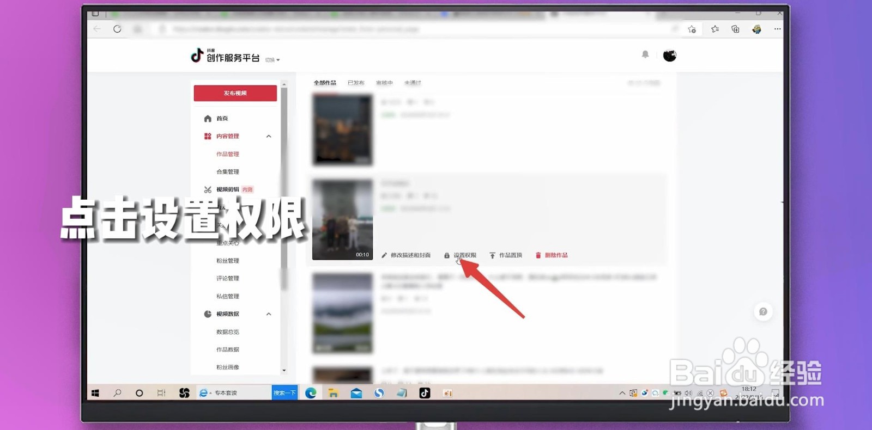The height and width of the screenshot is (430, 872).
Task: Collapse the 视频数据 sidebar section
Action: [x=269, y=314]
